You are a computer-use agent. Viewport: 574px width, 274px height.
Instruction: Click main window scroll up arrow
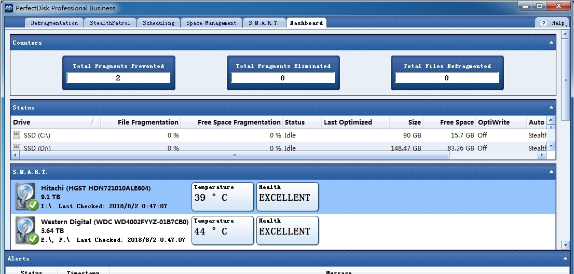point(565,34)
